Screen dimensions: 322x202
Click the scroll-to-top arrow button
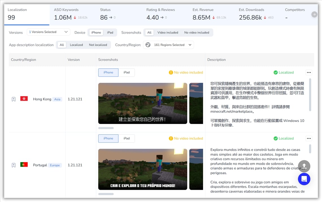304,166
